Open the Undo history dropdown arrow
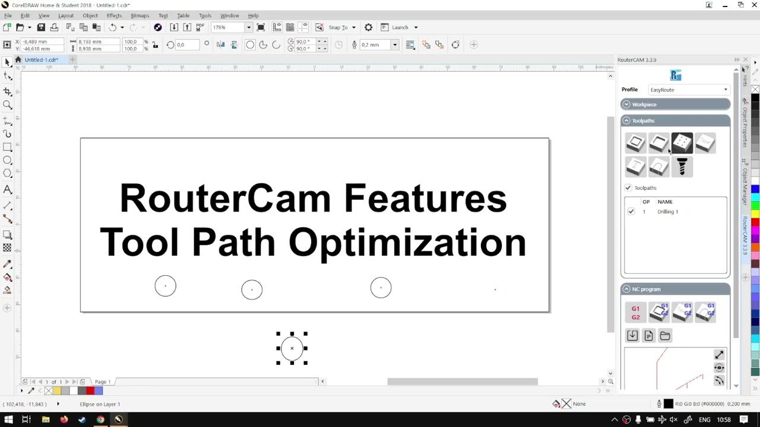The width and height of the screenshot is (760, 427). coord(122,27)
